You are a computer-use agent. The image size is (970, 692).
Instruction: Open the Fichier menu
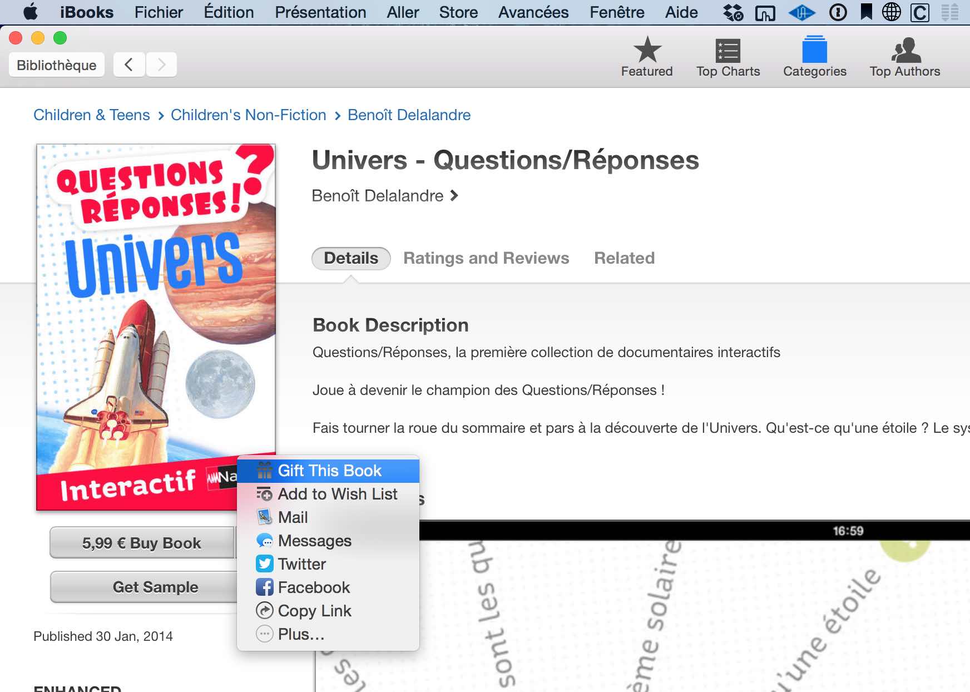click(159, 12)
